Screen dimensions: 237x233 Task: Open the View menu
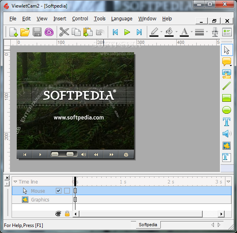click(x=42, y=19)
